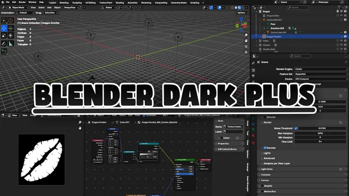Screen dimensions: 349x196
Task: Select the Add Cube tool
Action: (x=4, y=52)
